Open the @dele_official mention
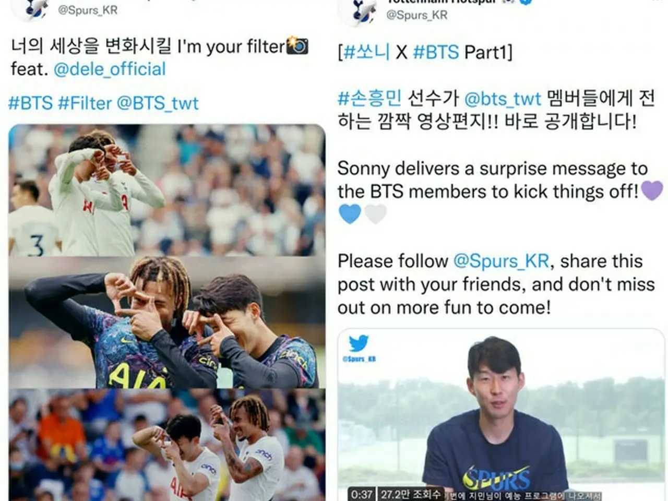Viewport: 668px width, 501px height. click(x=110, y=69)
